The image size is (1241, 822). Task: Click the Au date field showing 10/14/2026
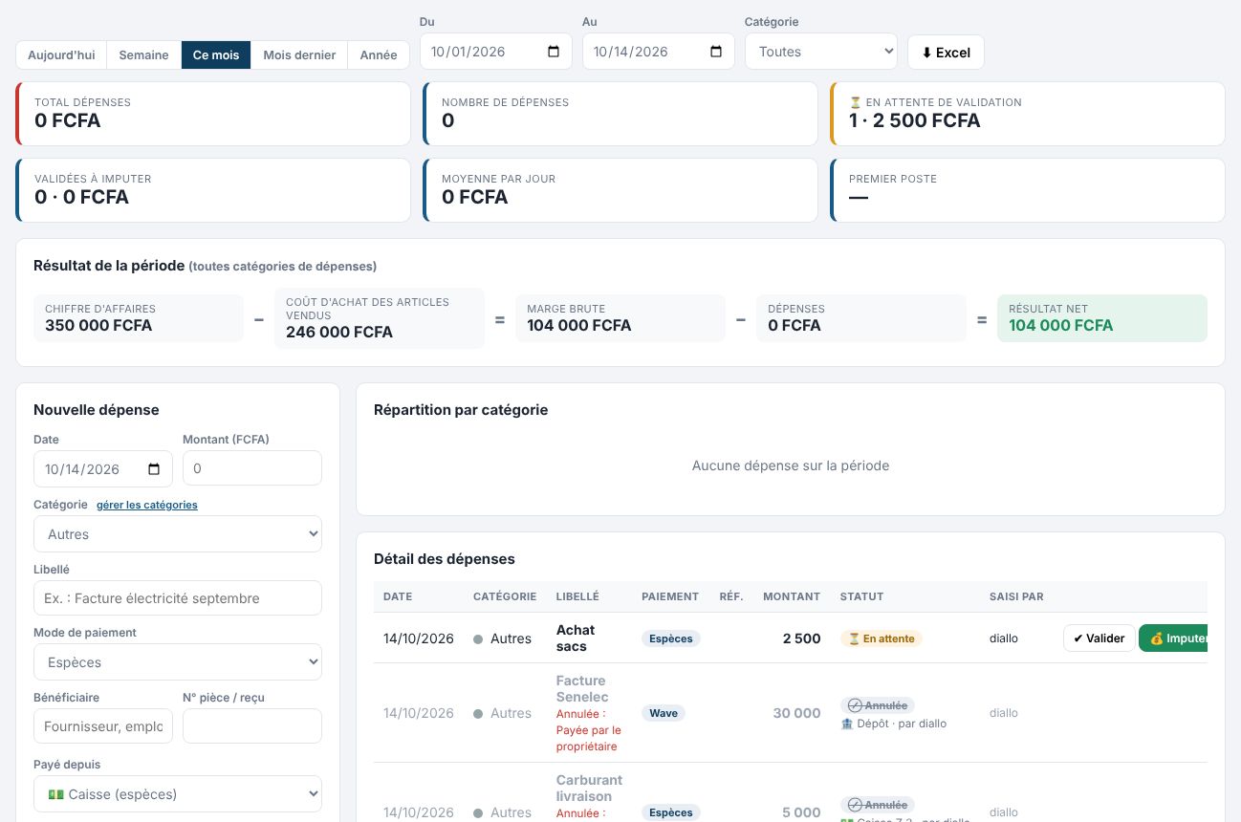659,52
